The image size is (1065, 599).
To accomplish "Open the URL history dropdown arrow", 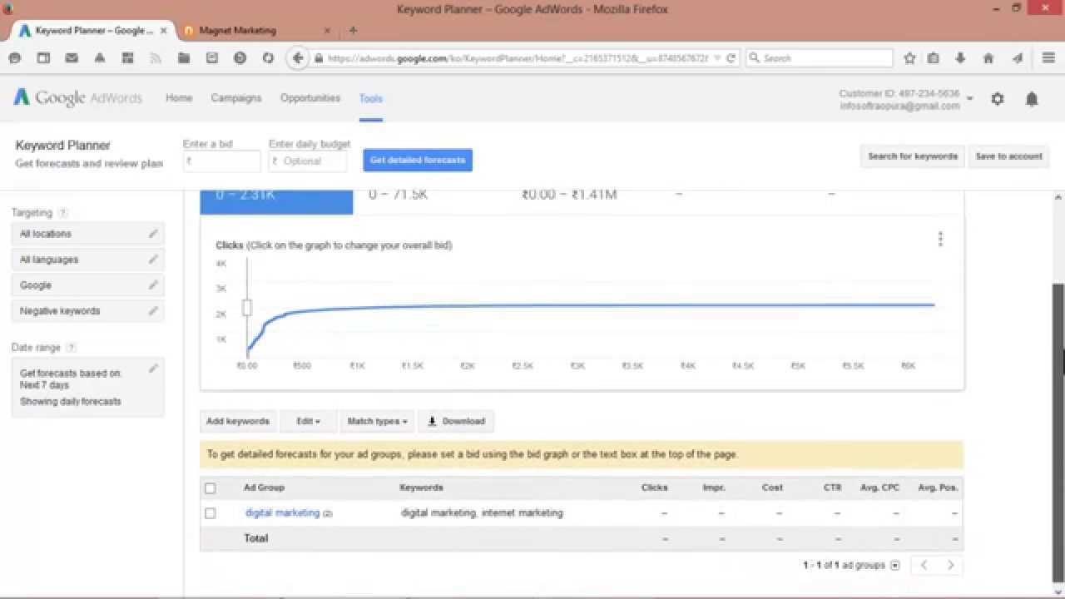I will (x=717, y=58).
